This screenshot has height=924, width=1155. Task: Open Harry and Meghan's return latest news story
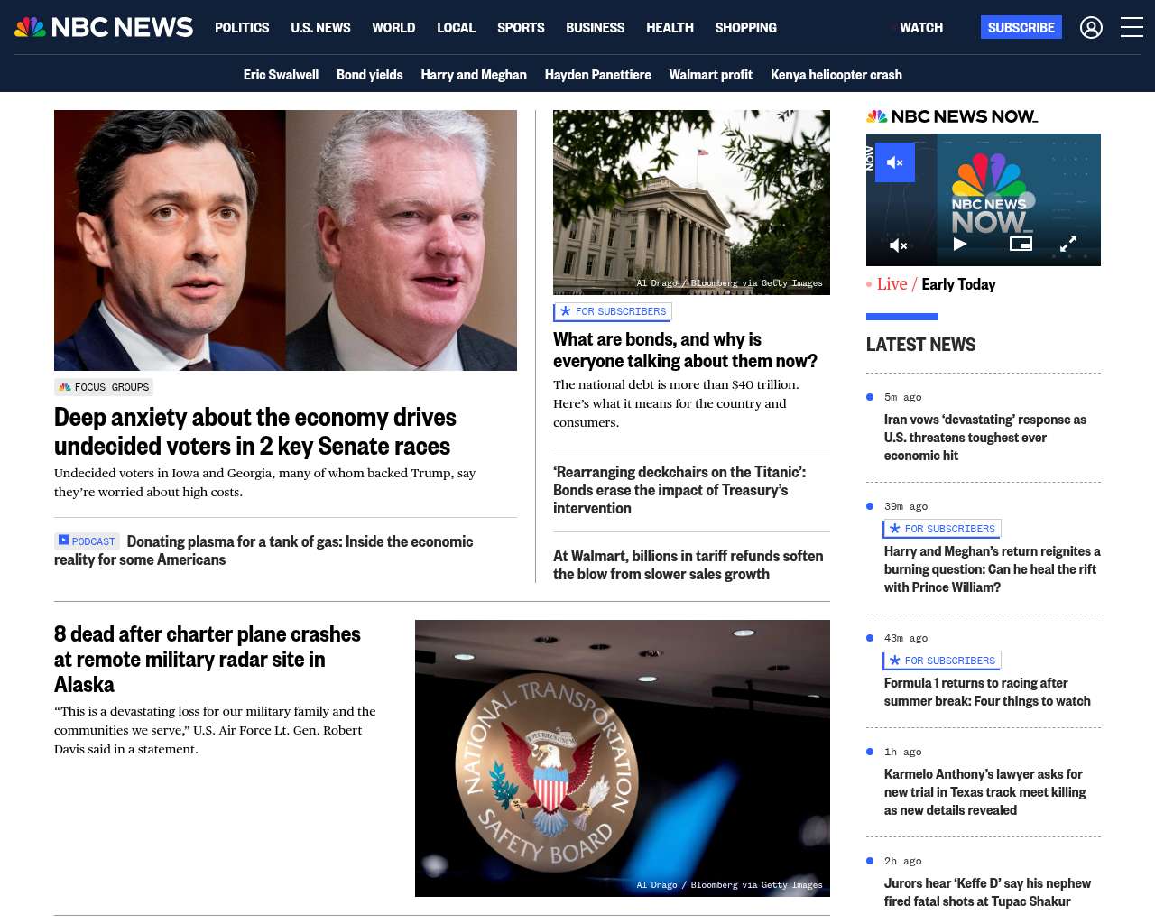coord(993,569)
